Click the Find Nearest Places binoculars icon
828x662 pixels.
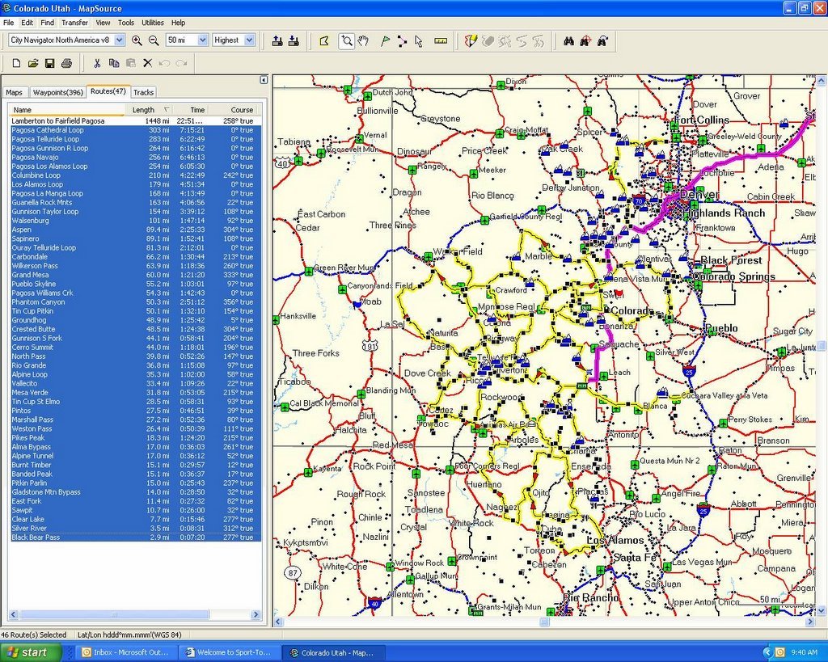[x=585, y=40]
